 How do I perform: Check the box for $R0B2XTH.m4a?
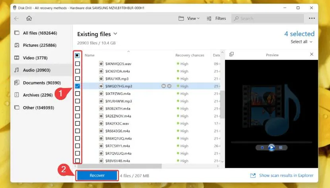[78, 108]
